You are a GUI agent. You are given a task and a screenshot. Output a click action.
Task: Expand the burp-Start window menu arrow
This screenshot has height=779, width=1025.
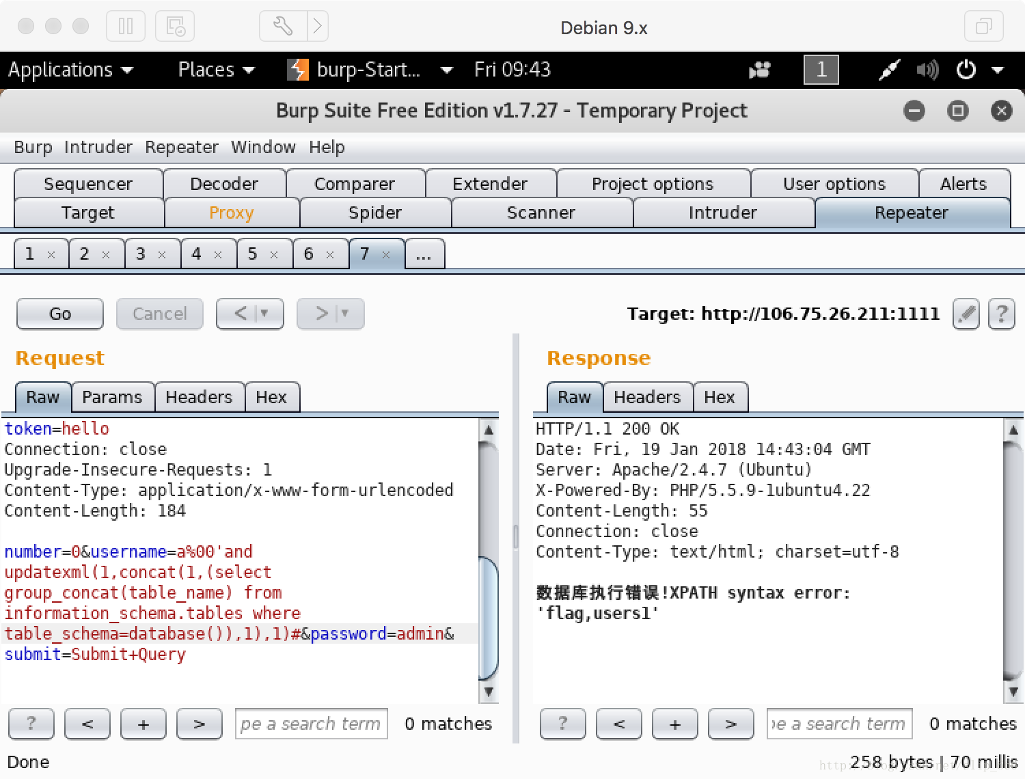447,70
